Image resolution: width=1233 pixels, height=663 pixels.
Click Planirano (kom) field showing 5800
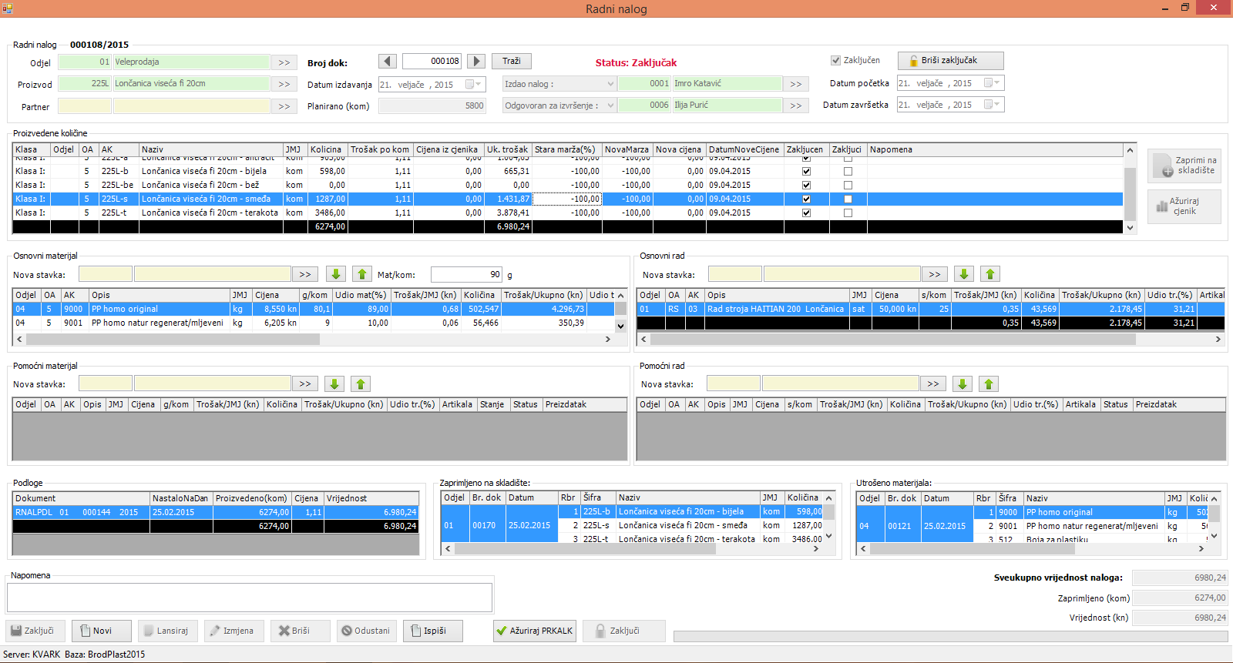click(x=432, y=105)
